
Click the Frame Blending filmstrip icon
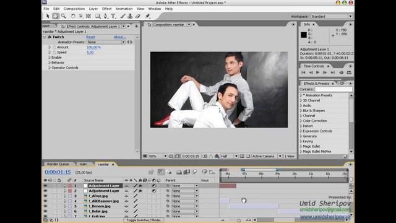click(x=187, y=172)
